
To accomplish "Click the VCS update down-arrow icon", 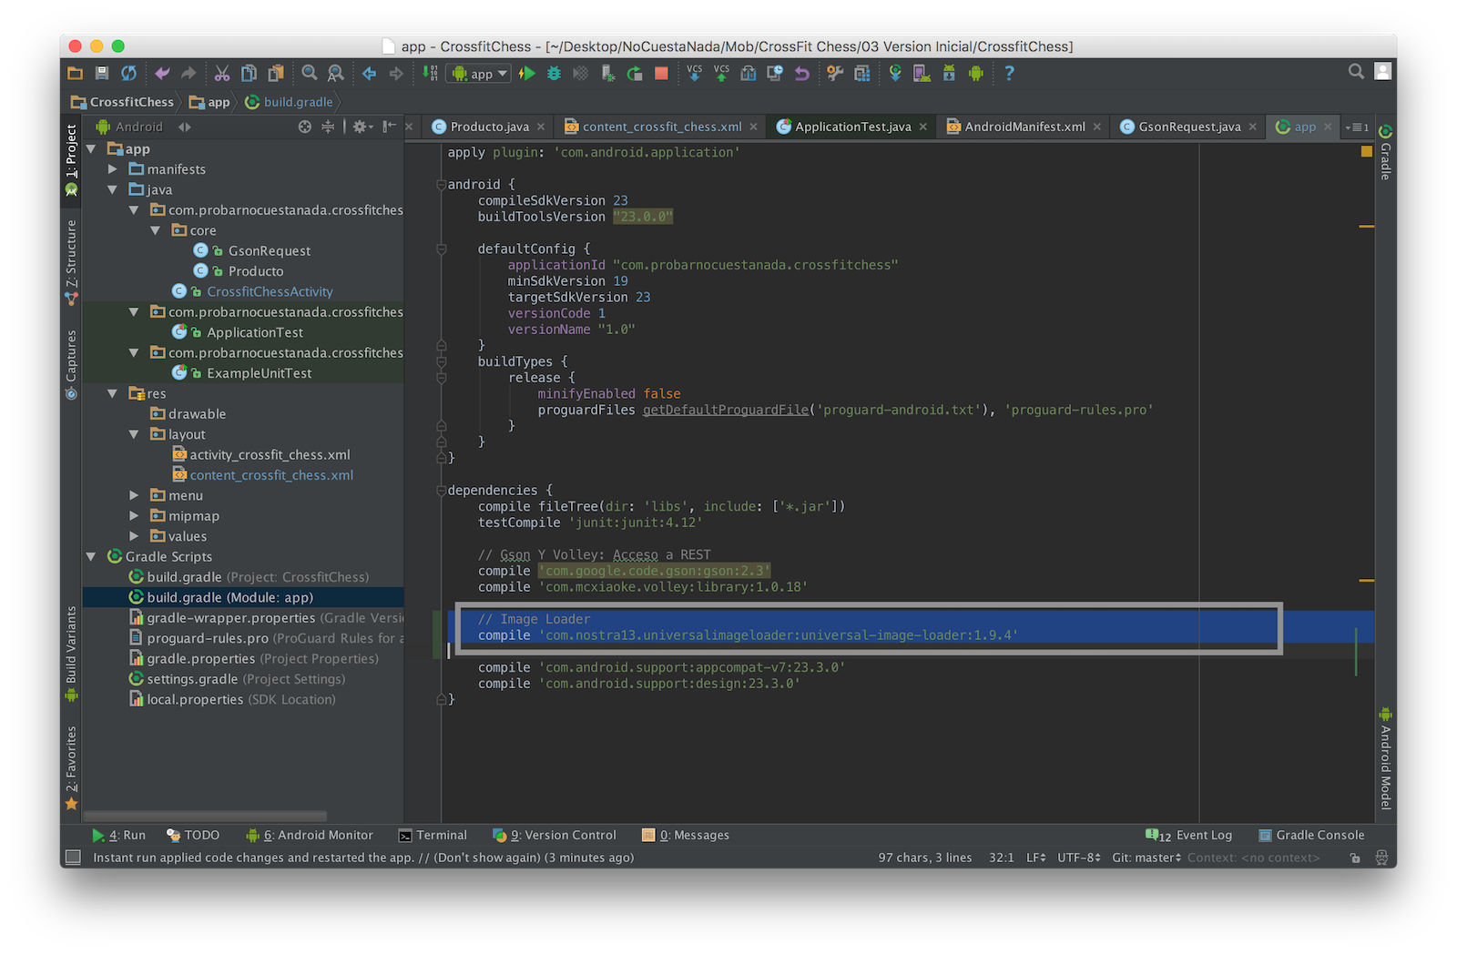I will (694, 74).
